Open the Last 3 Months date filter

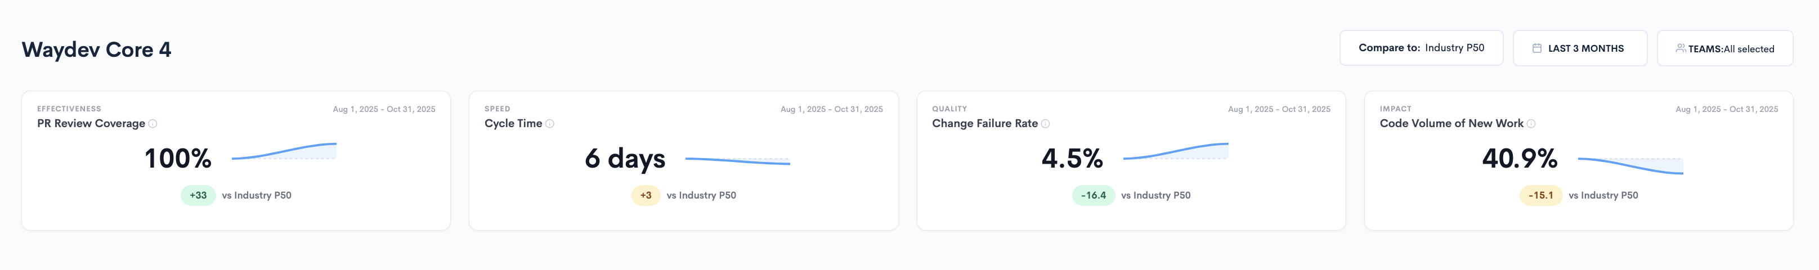pos(1580,48)
